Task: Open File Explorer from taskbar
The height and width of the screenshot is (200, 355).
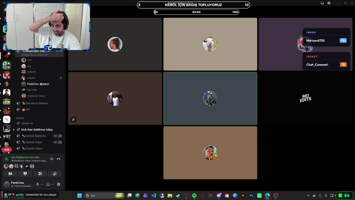Action: pos(170,196)
